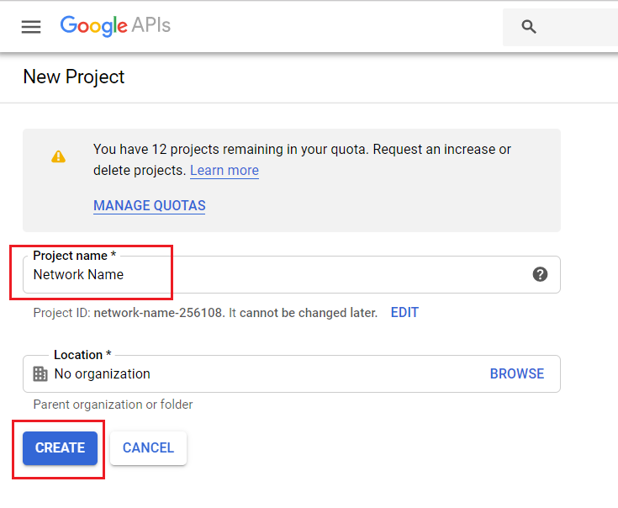Click the CANCEL button
The image size is (618, 508).
pos(148,448)
